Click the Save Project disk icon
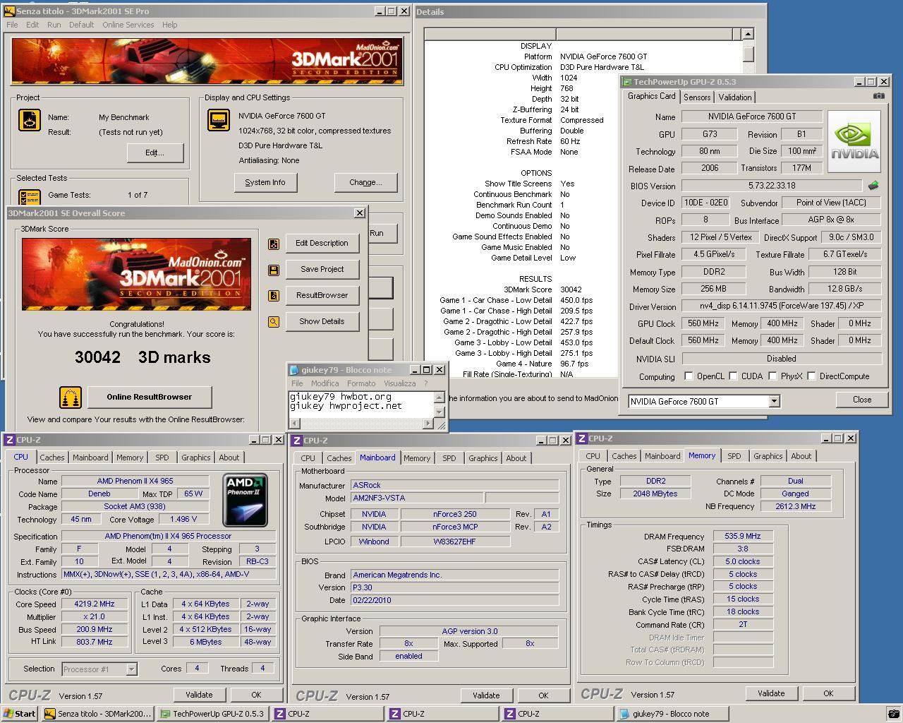Image resolution: width=903 pixels, height=723 pixels. point(274,270)
